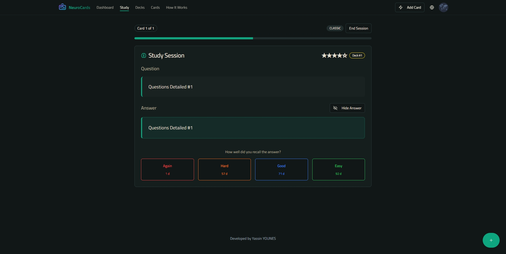Select the Study nav item
The width and height of the screenshot is (506, 254).
(124, 7)
